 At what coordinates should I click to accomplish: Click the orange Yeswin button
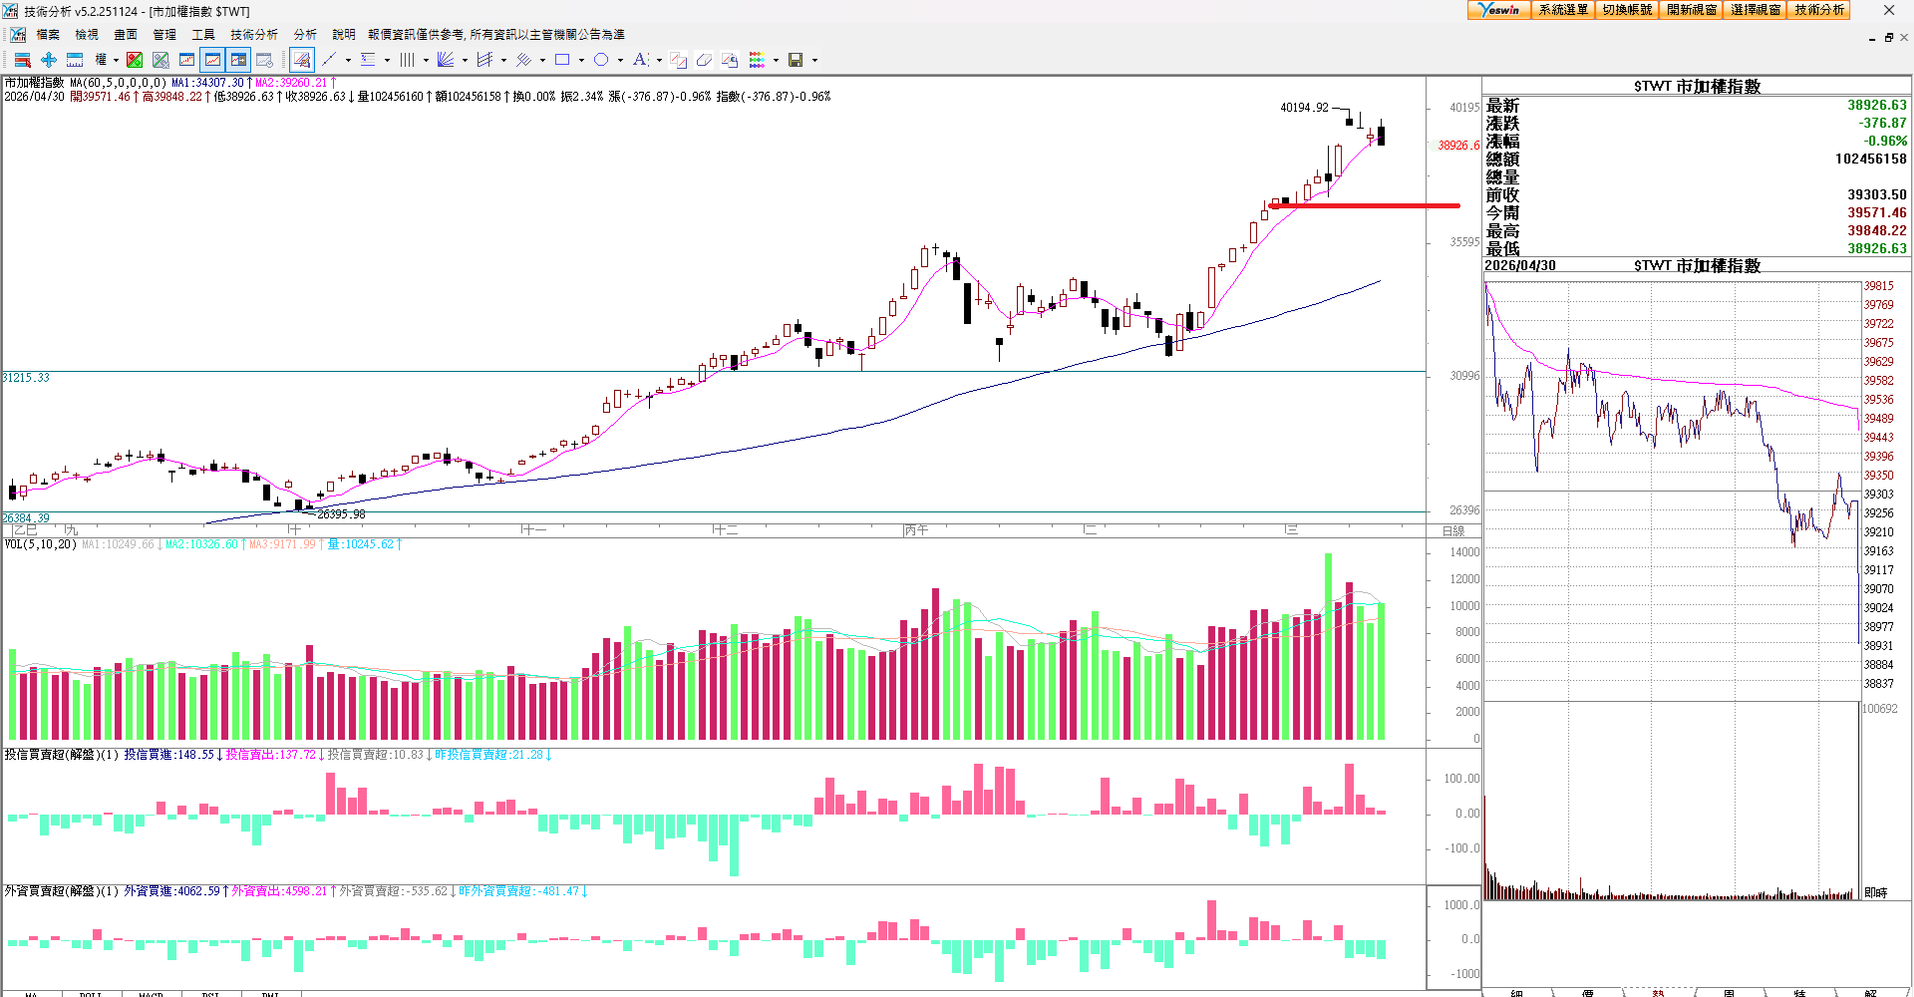coord(1499,10)
